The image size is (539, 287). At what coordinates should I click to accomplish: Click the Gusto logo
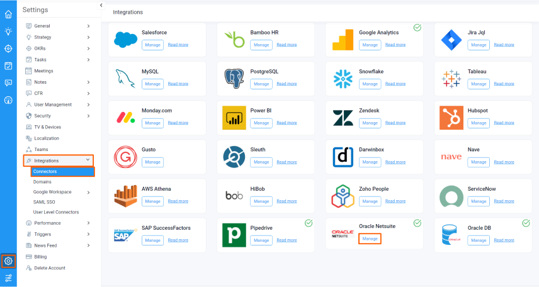tap(125, 157)
